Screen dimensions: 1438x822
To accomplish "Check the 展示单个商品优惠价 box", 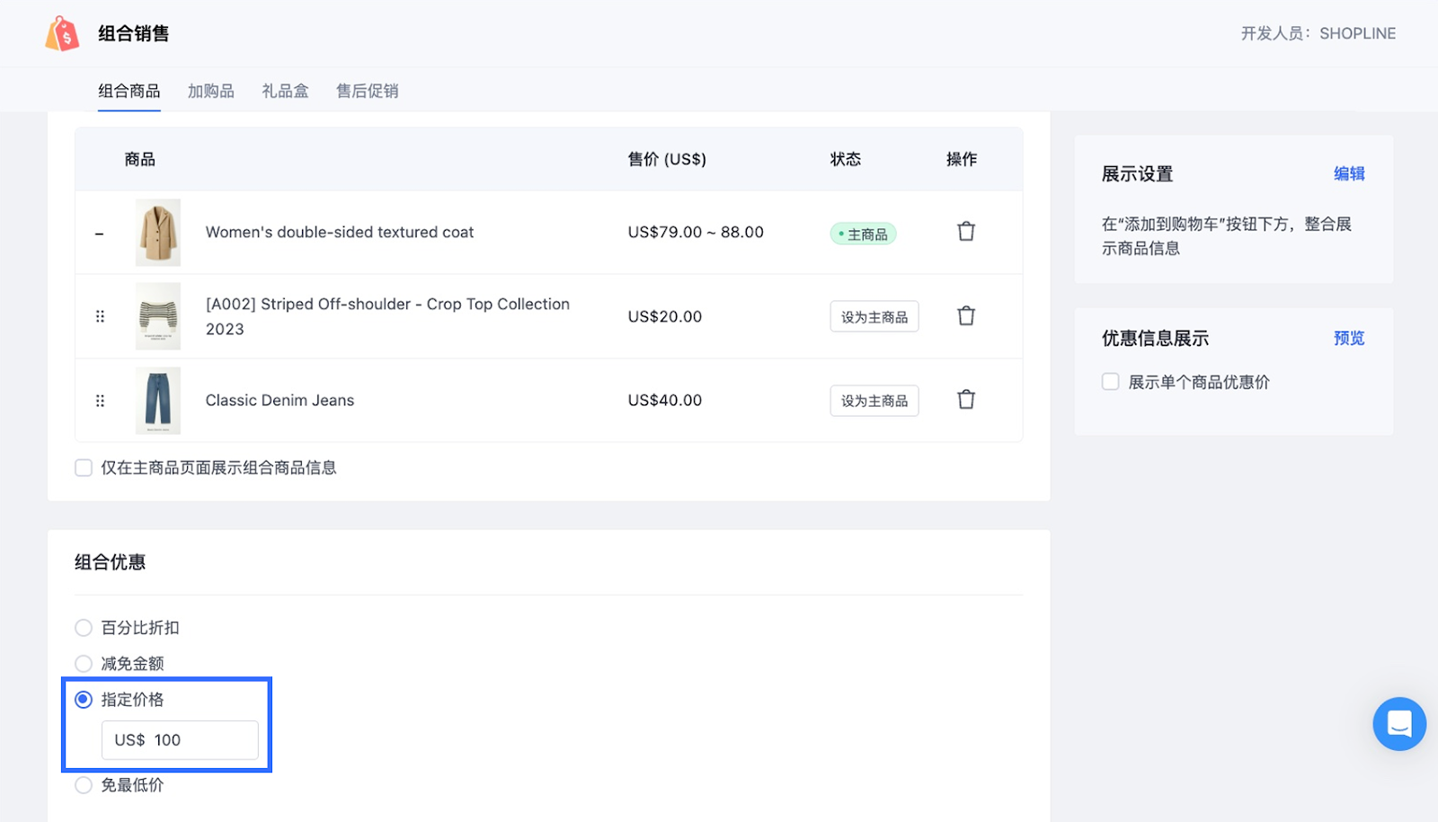I will pos(1111,382).
